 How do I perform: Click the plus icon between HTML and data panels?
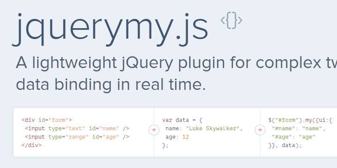pos(154,130)
